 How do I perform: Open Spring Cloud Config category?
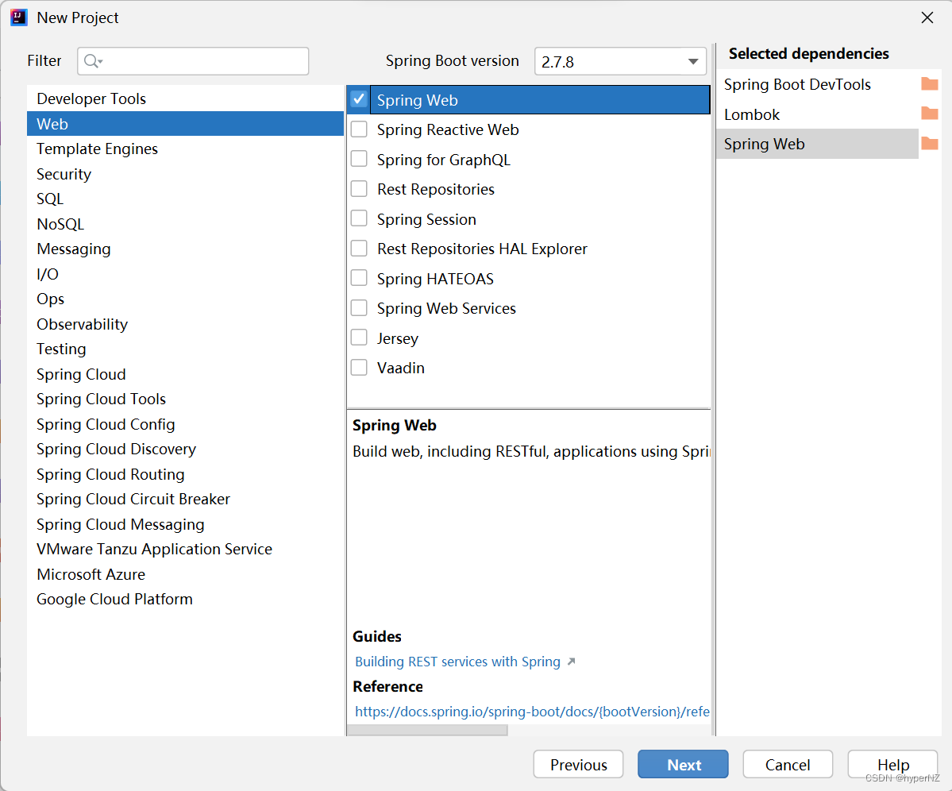pos(185,424)
